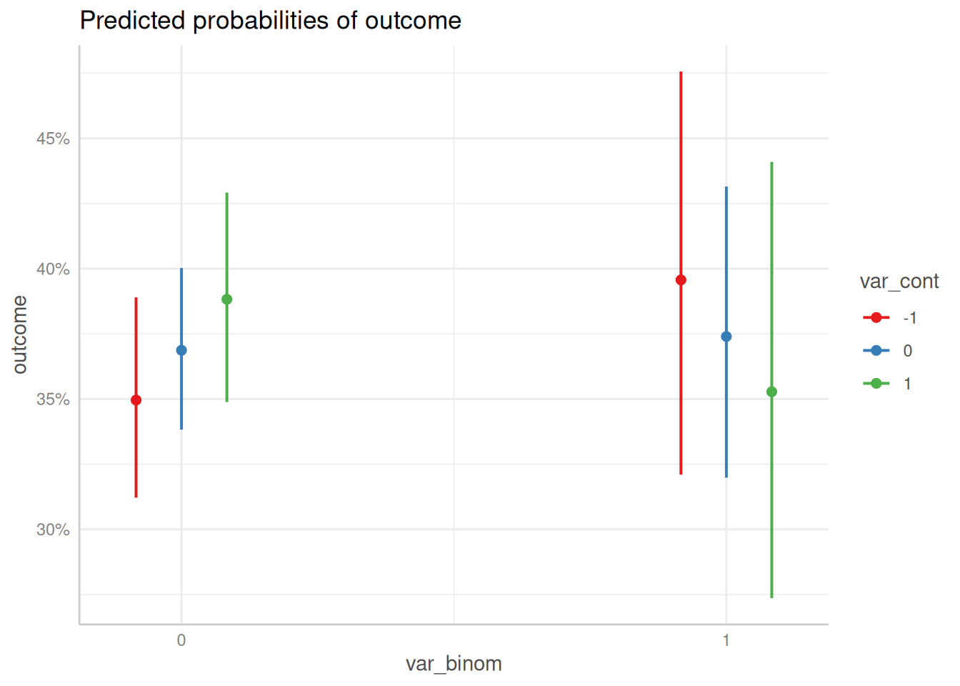This screenshot has width=960, height=686.
Task: Click the 45% y-axis tick label
Action: [x=53, y=139]
